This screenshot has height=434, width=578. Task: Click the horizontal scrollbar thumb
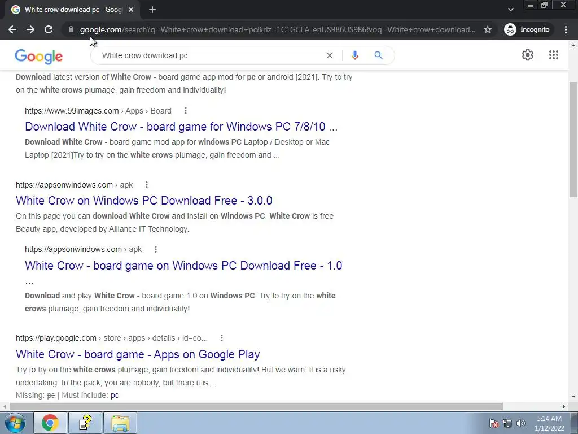(x=256, y=407)
